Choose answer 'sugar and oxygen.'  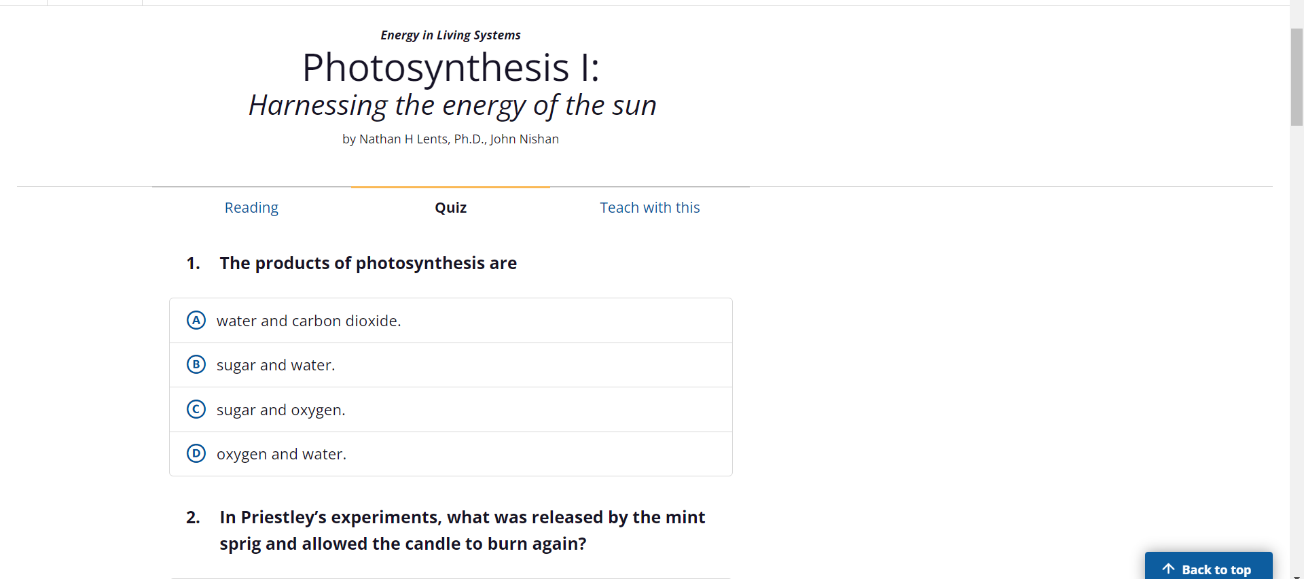pos(280,409)
